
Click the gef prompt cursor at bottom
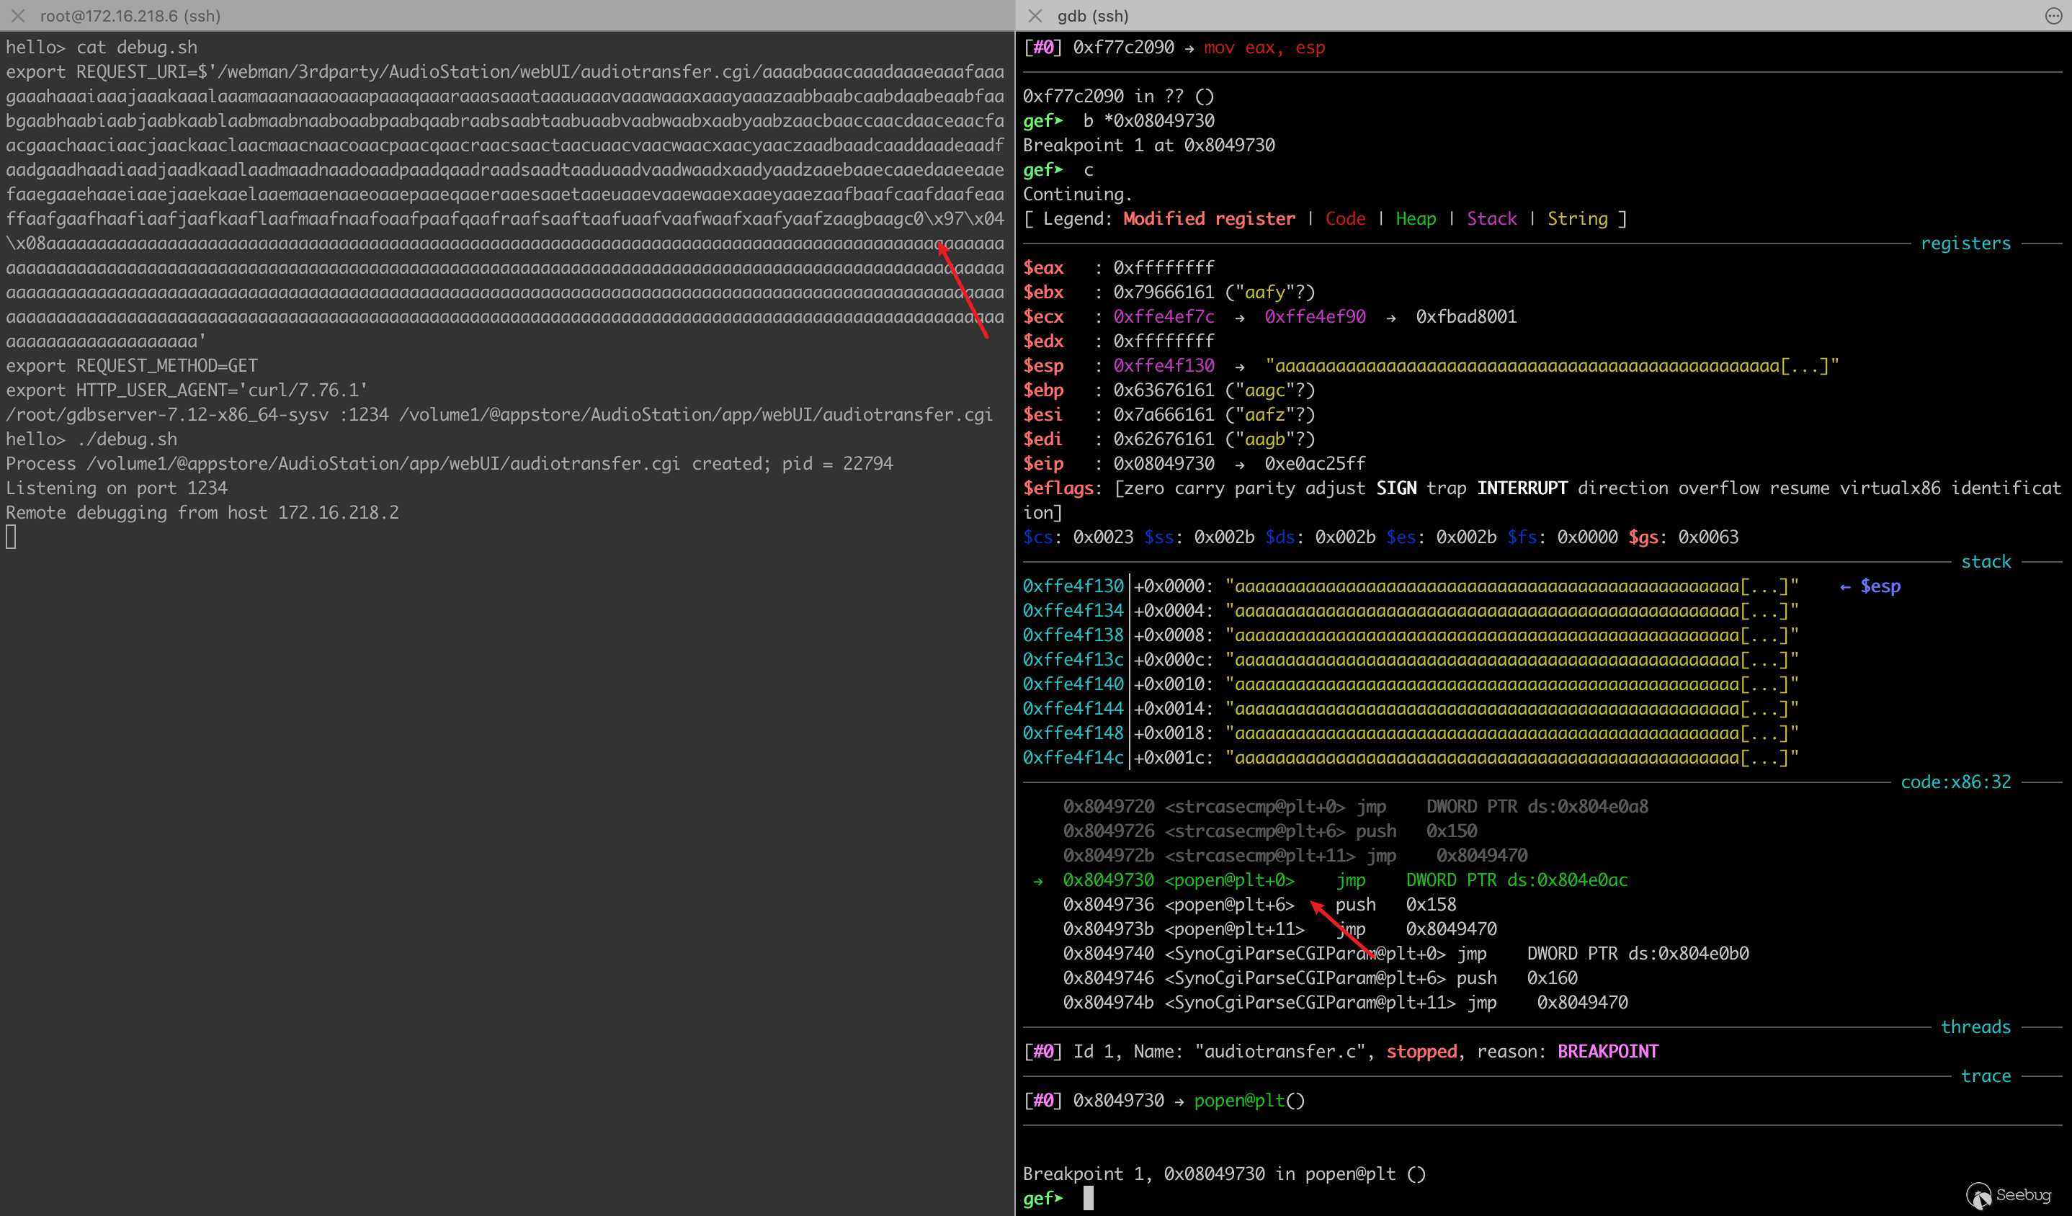1088,1198
